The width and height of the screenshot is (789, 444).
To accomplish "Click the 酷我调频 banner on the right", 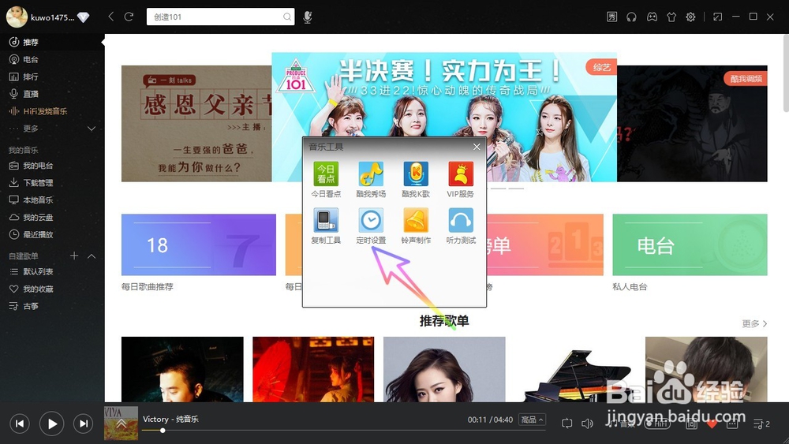I will click(x=692, y=123).
